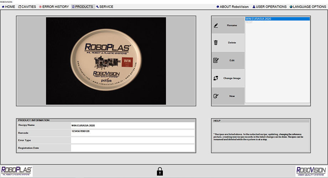This screenshot has width=328, height=178.
Task: Click the Barcode field value 1234567890128
Action: click(x=80, y=131)
